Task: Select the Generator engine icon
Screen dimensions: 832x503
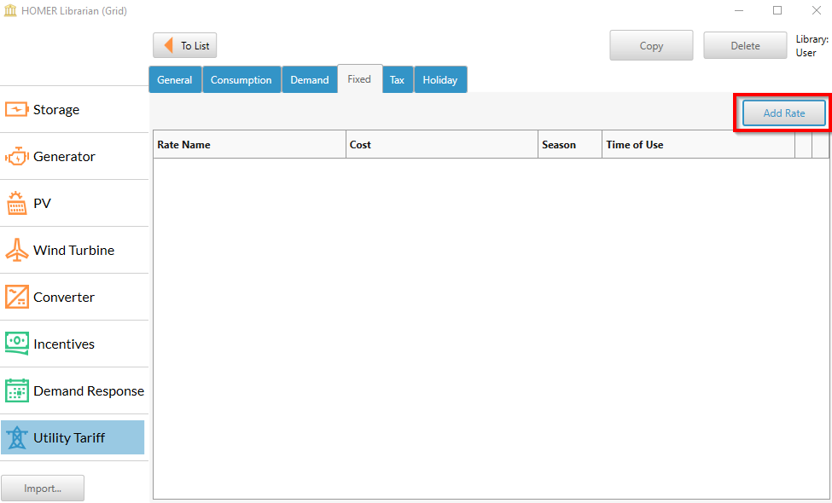Action: pyautogui.click(x=17, y=157)
